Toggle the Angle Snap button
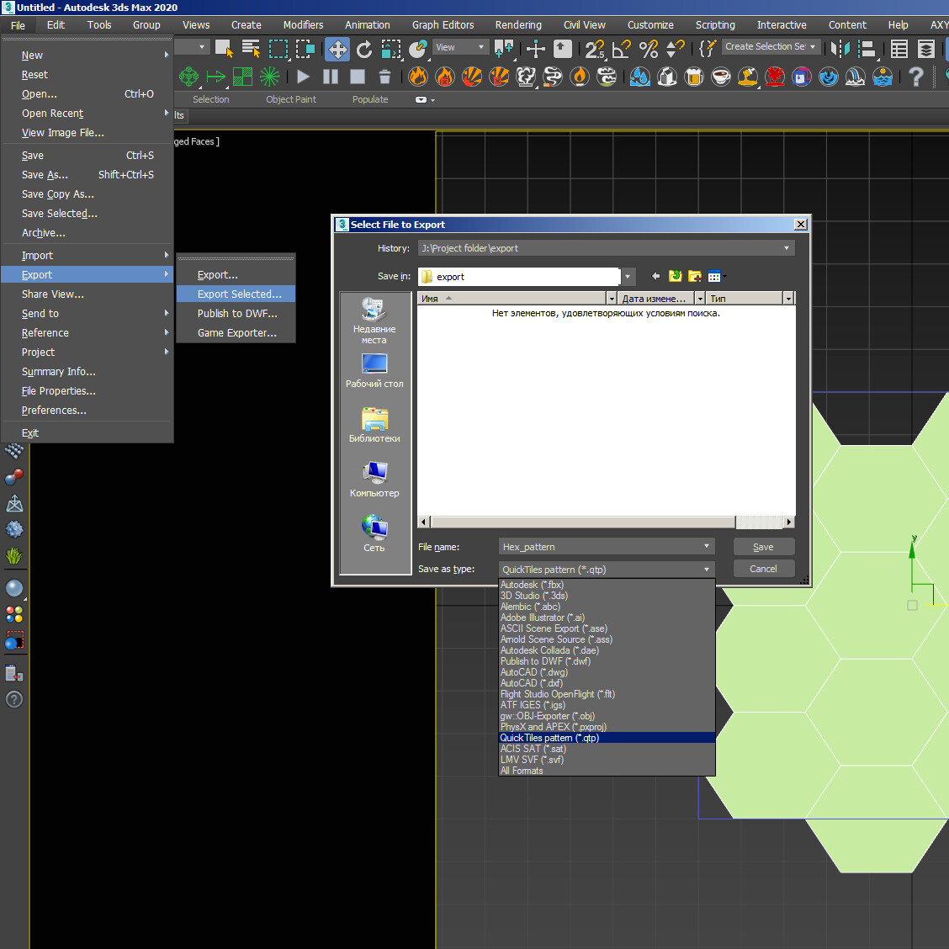 click(x=622, y=49)
